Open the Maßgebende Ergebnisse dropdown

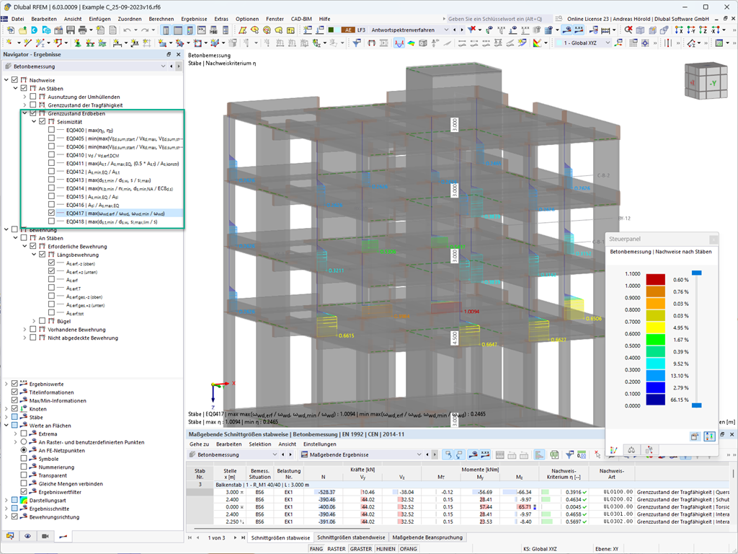point(419,454)
